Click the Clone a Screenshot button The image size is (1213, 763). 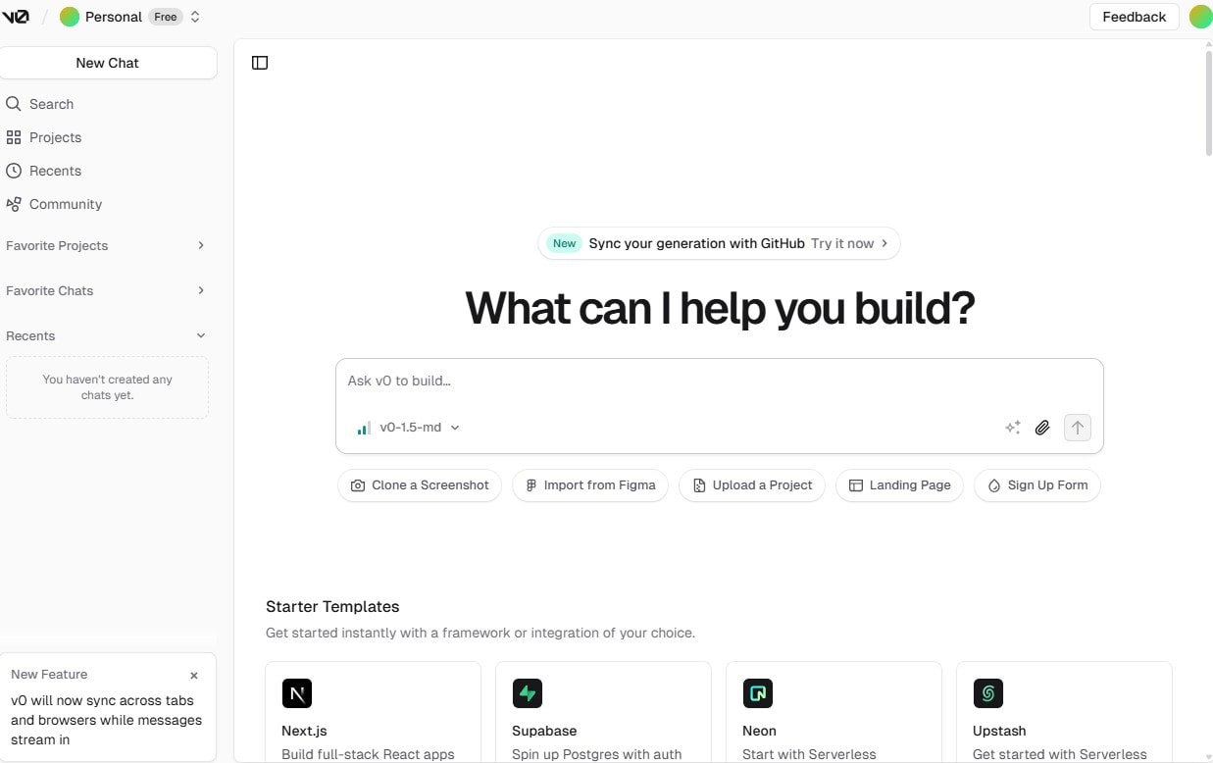(420, 485)
